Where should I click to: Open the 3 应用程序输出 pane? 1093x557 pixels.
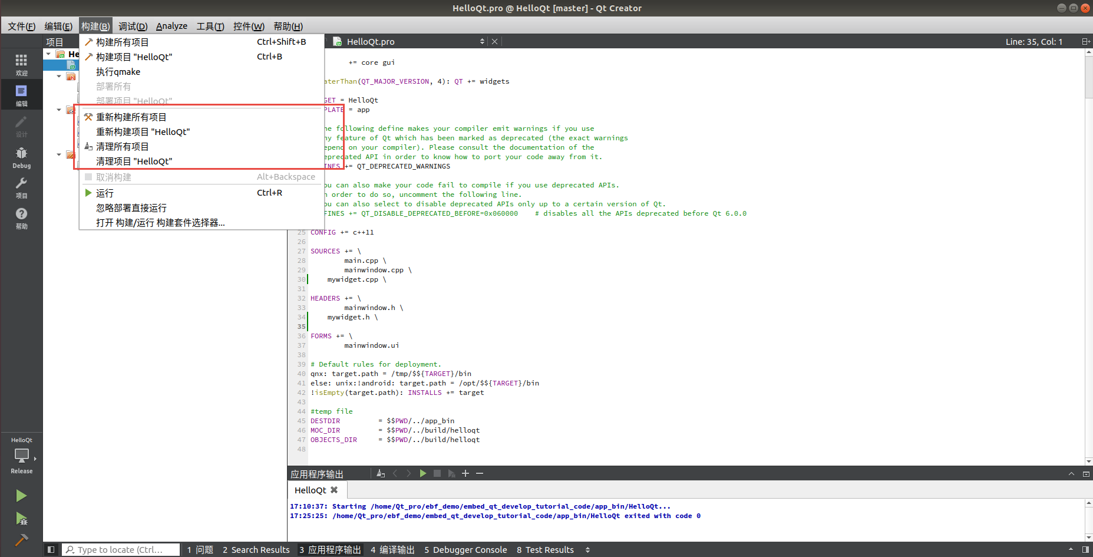coord(329,550)
